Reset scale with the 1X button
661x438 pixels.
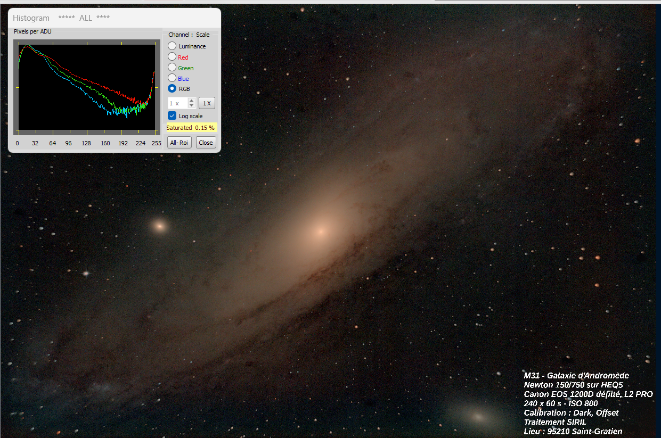click(206, 103)
